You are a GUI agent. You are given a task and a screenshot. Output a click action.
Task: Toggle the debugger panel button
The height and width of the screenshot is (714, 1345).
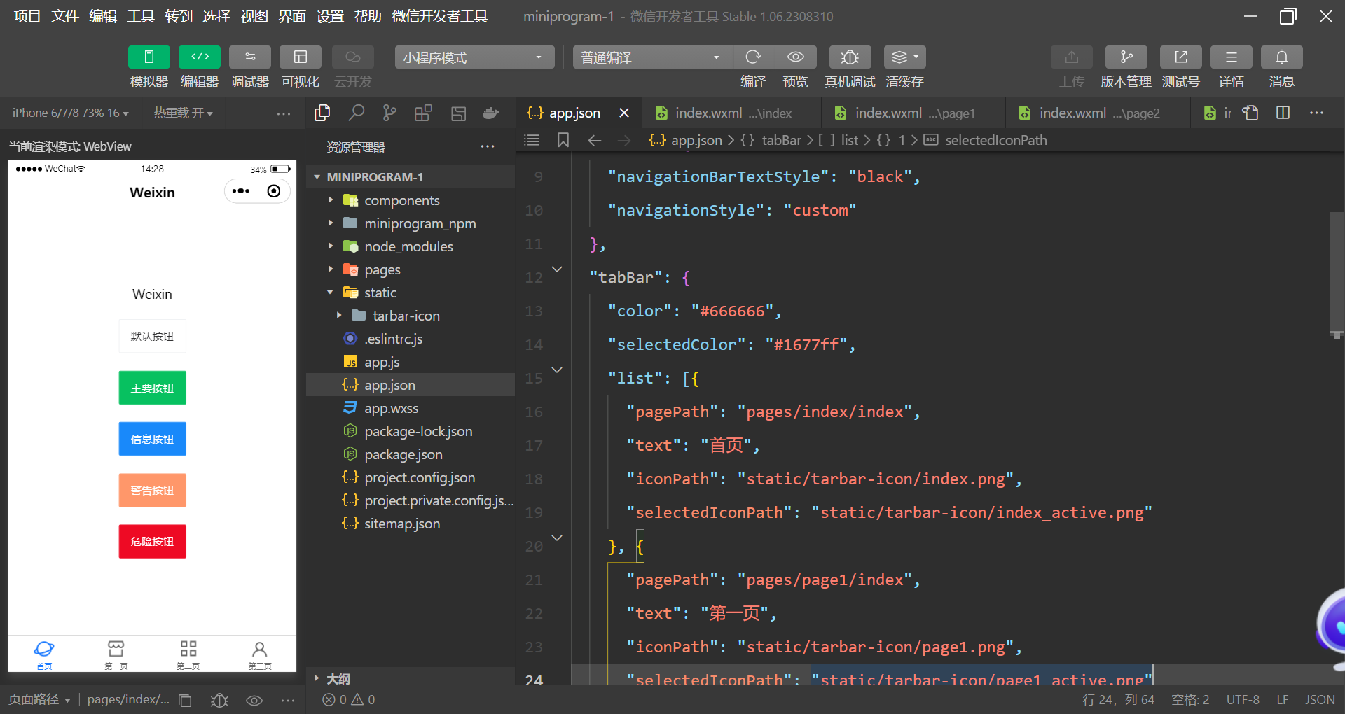(250, 57)
